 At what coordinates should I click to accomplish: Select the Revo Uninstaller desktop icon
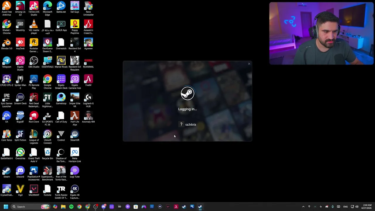pyautogui.click(x=88, y=9)
